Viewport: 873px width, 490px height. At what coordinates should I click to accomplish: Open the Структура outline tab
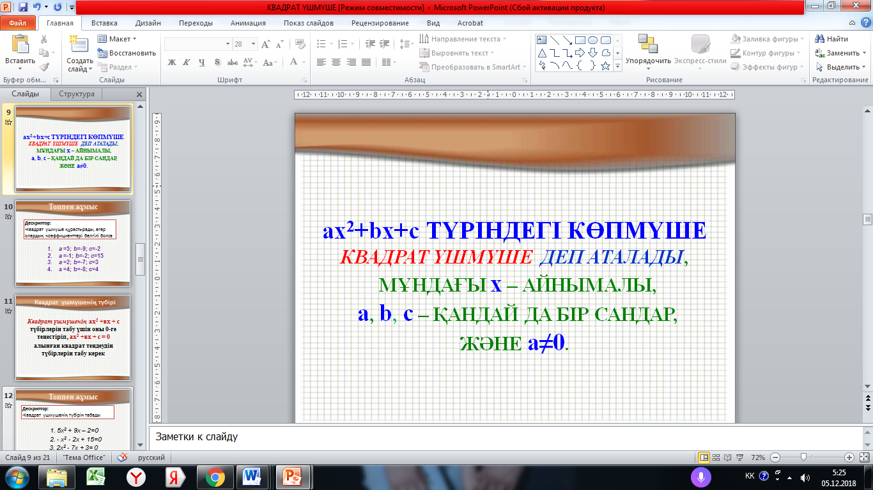point(77,94)
